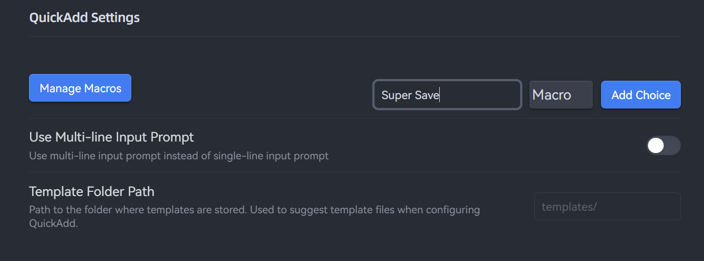This screenshot has height=261, width=704.
Task: Click the template folder description text
Action: pos(254,210)
